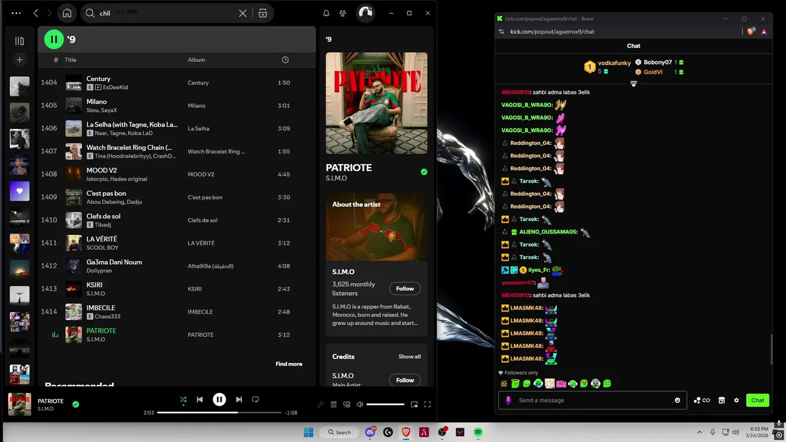Image resolution: width=786 pixels, height=442 pixels.
Task: Open the About the artist card image
Action: coord(376,227)
